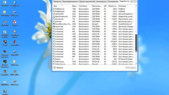Click the left tab-scroll arrow

click(x=134, y=1)
